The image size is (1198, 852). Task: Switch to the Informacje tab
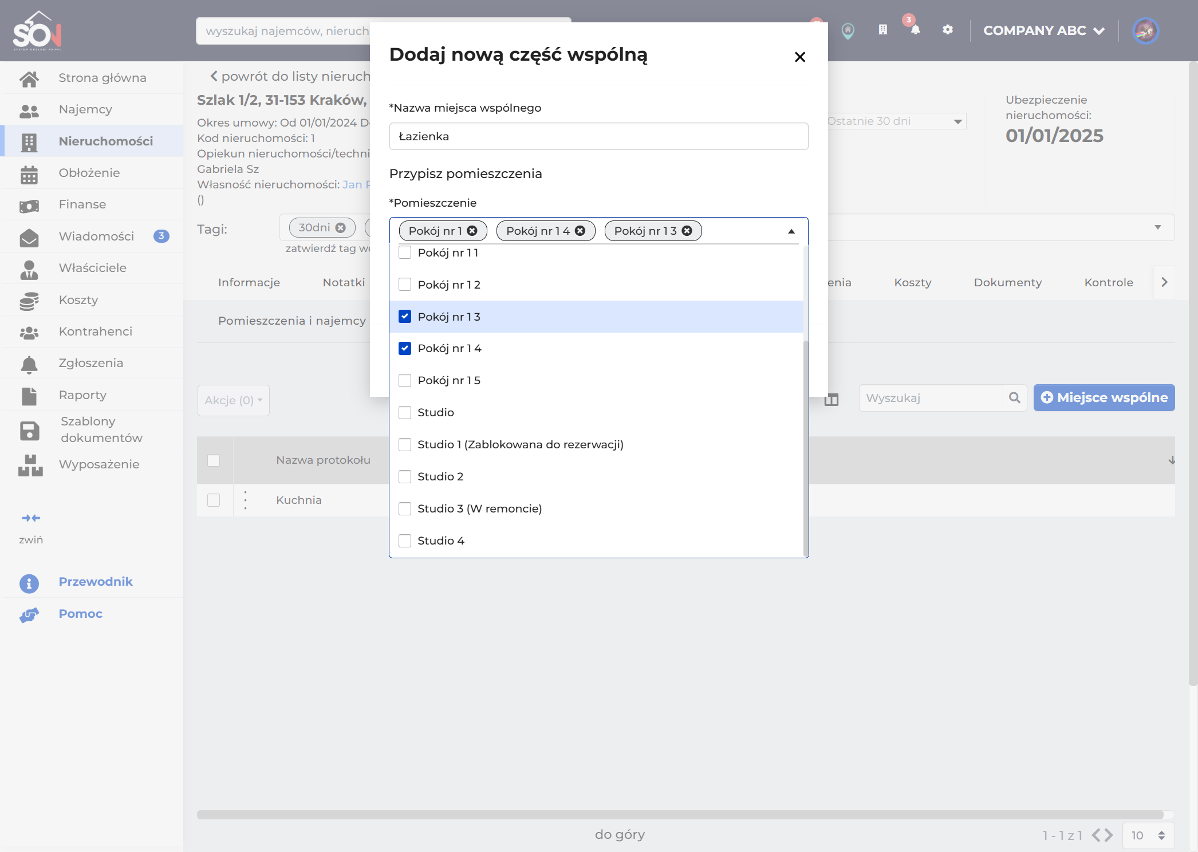pos(249,282)
